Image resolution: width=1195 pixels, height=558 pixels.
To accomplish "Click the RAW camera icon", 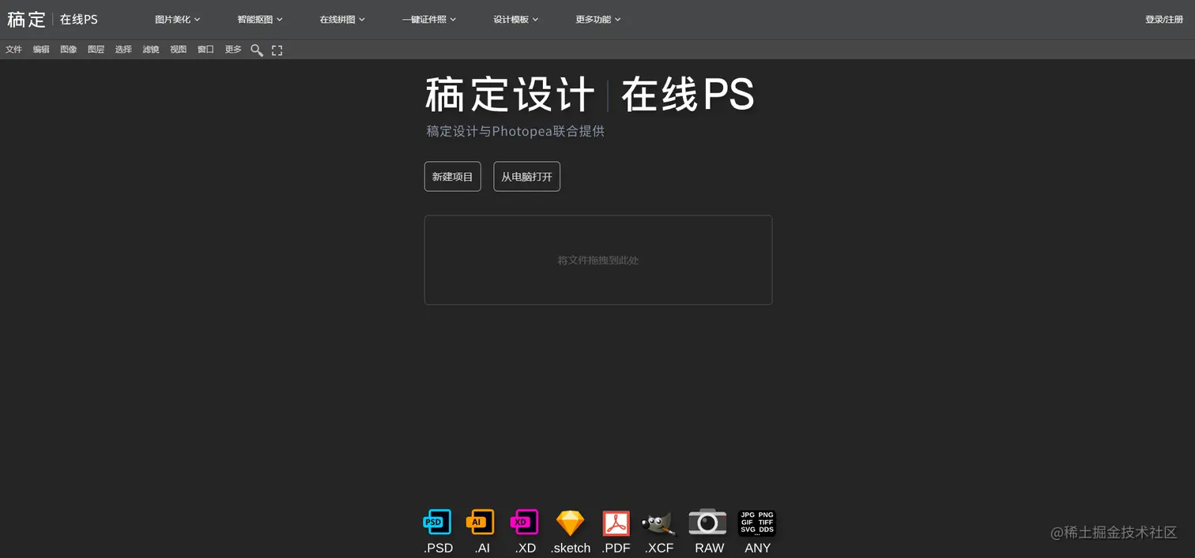I will click(x=707, y=522).
